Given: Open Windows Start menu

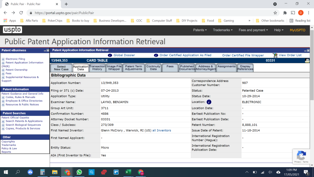Looking at the screenshot, I should pyautogui.click(x=6, y=172).
